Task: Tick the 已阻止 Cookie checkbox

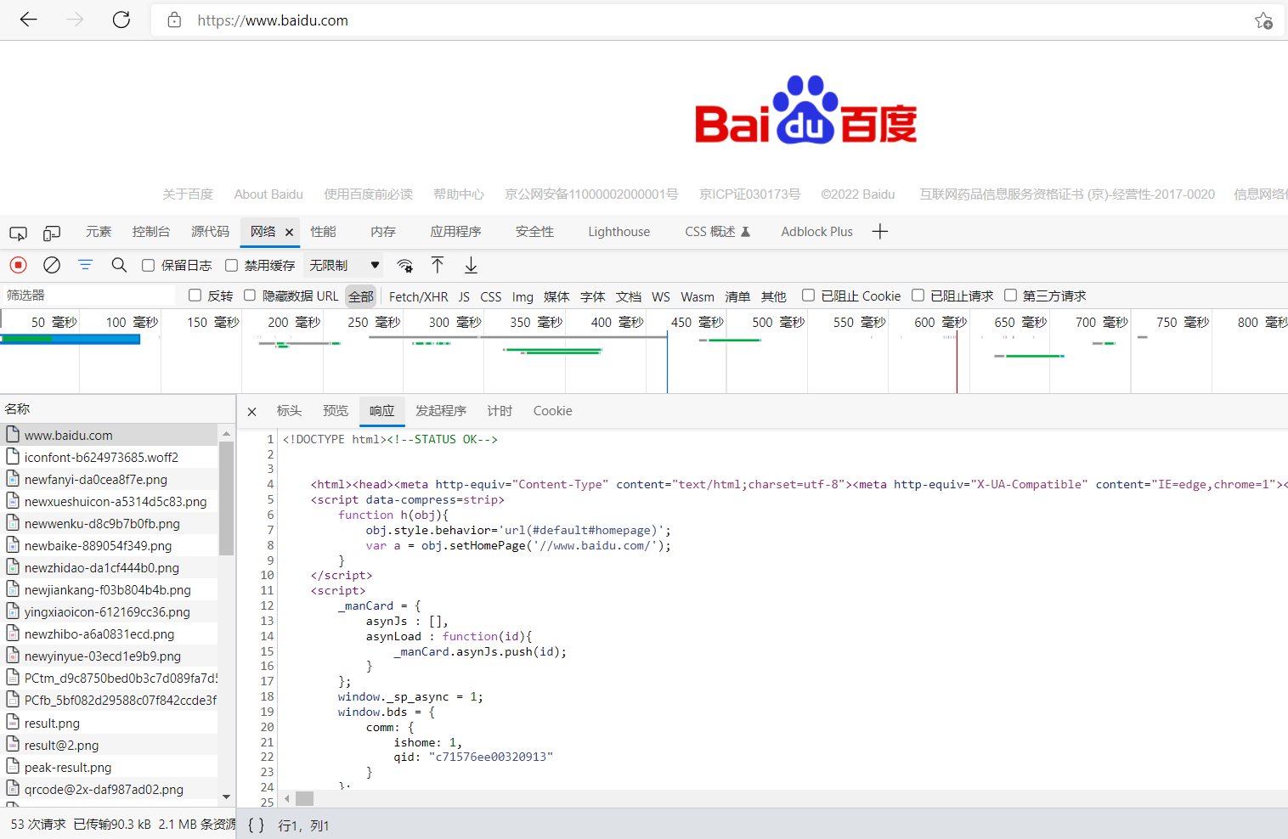Action: tap(808, 296)
